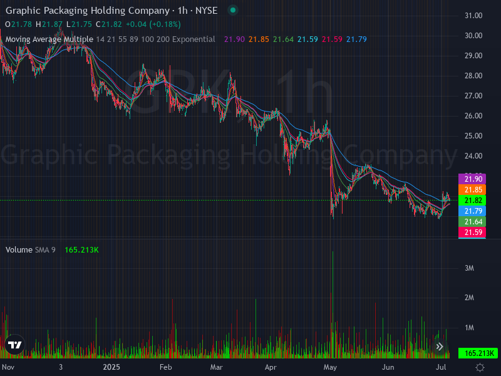Click the blue 21.79 indicator value in legend

coord(356,39)
